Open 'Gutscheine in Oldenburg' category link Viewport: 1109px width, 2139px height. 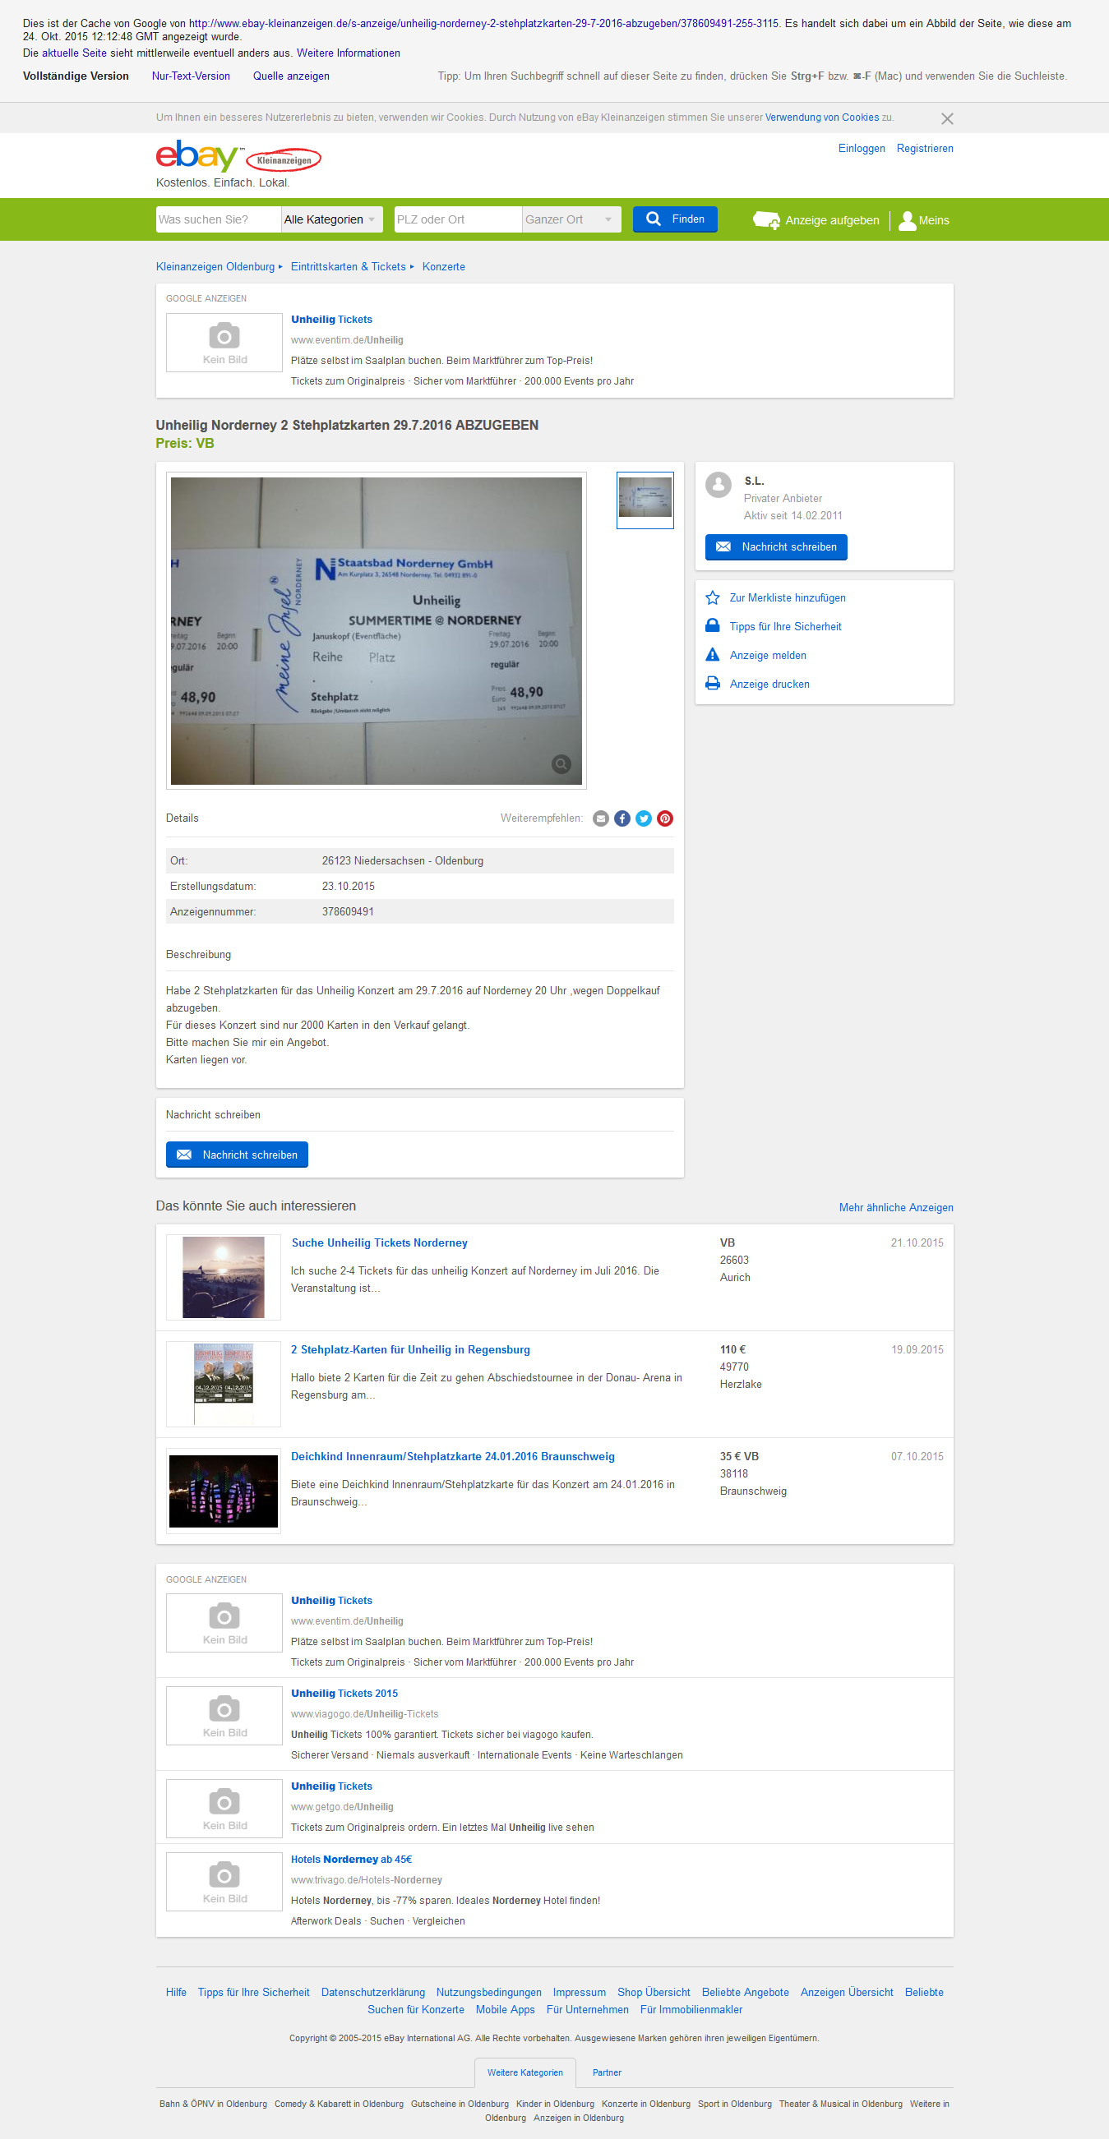[x=460, y=2104]
